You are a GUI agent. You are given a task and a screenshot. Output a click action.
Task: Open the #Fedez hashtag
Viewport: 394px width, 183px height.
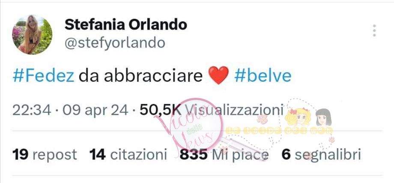click(x=43, y=76)
